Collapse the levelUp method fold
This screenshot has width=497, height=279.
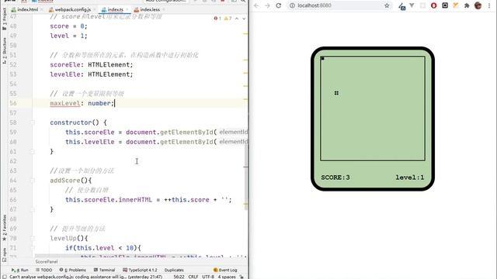[33, 238]
